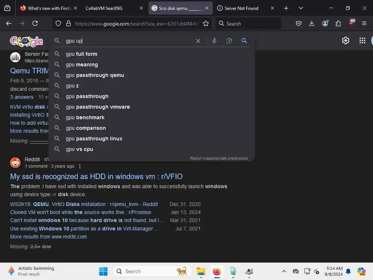Open the notification bell in taskbar

click(348, 271)
